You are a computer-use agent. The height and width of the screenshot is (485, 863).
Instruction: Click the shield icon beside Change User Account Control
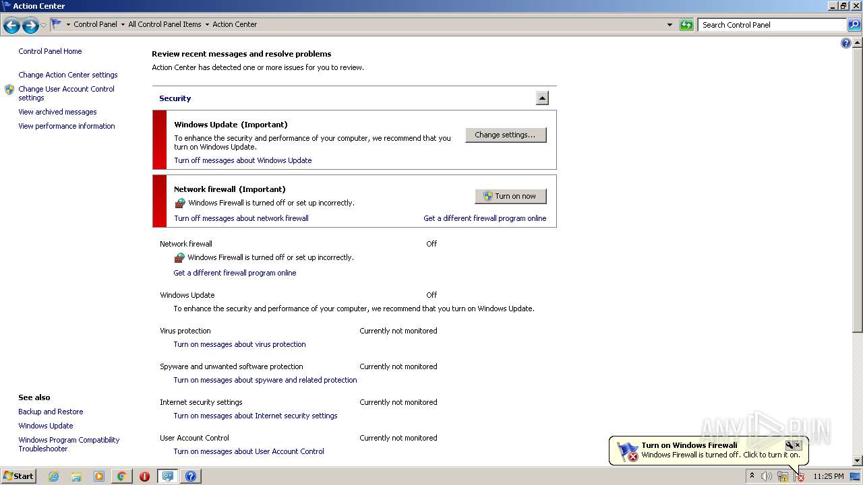pyautogui.click(x=9, y=89)
